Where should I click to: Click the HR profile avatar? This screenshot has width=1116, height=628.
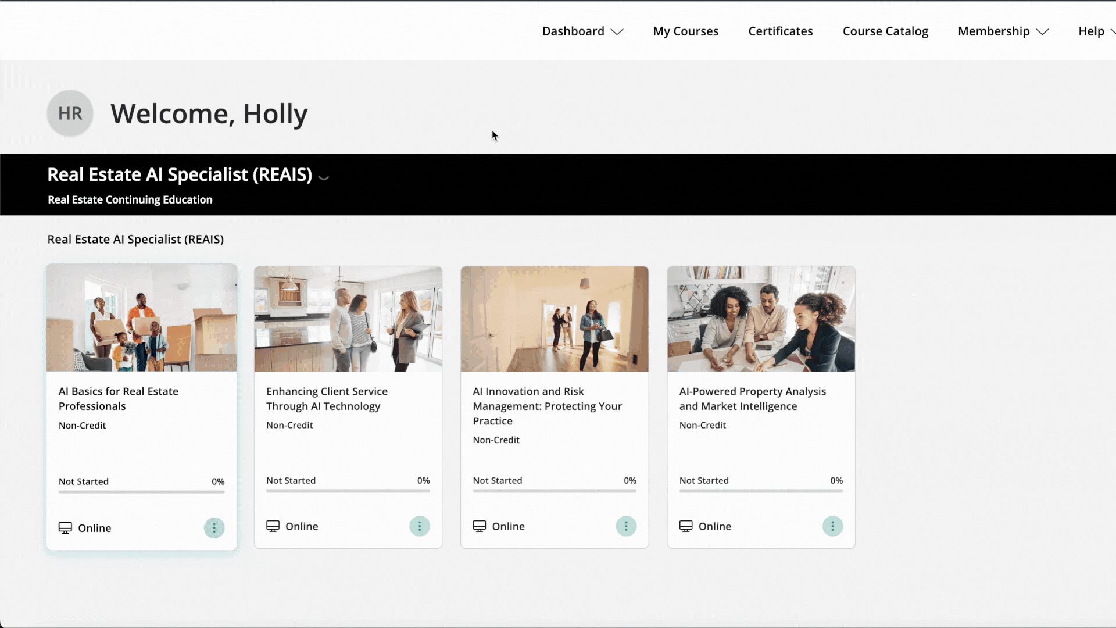tap(70, 113)
